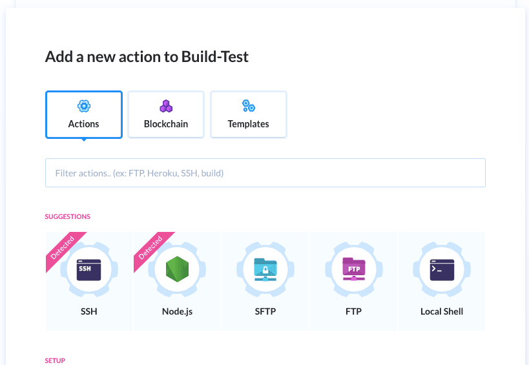Pick the SFTP folder icon
The image size is (529, 365).
coord(265,269)
